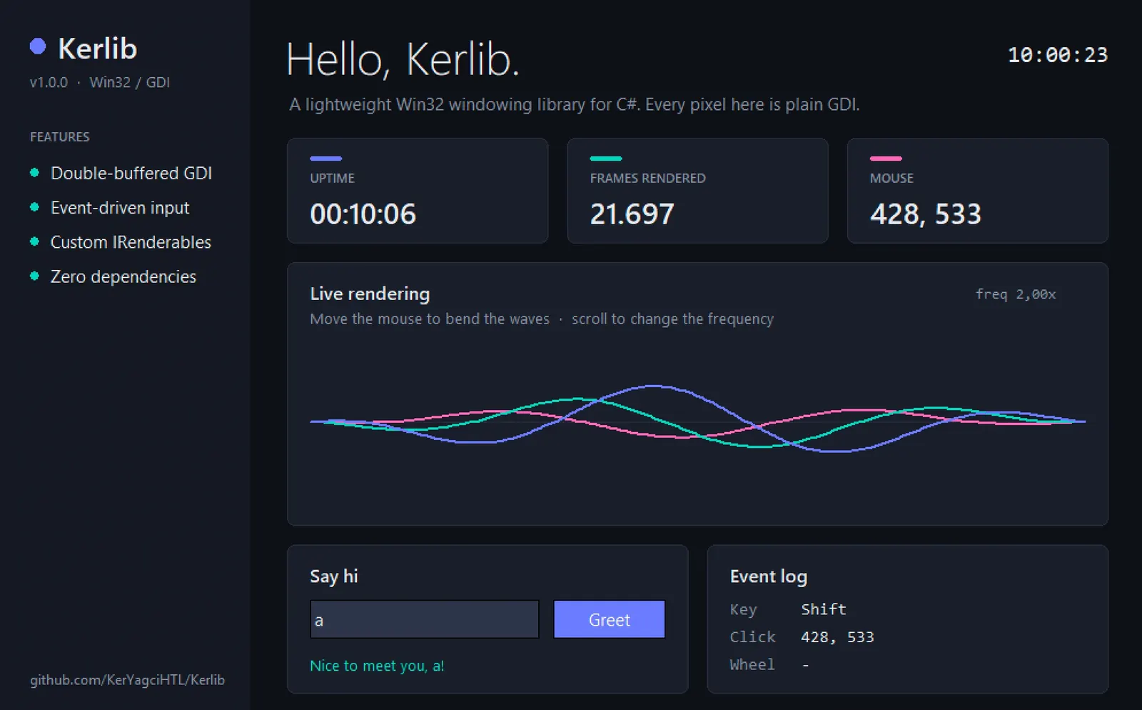Click the v1.0.0 Win32 / GDI version text

(x=99, y=82)
